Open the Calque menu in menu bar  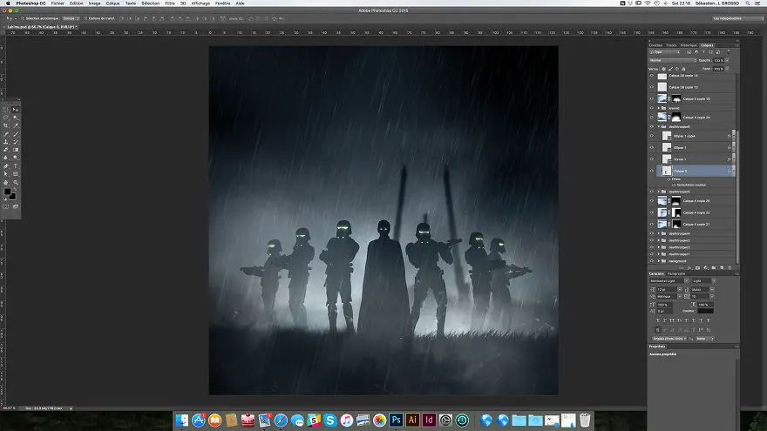coord(112,3)
